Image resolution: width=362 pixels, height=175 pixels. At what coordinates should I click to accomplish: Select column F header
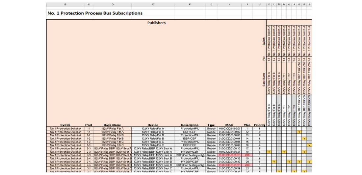pyautogui.click(x=190, y=4)
